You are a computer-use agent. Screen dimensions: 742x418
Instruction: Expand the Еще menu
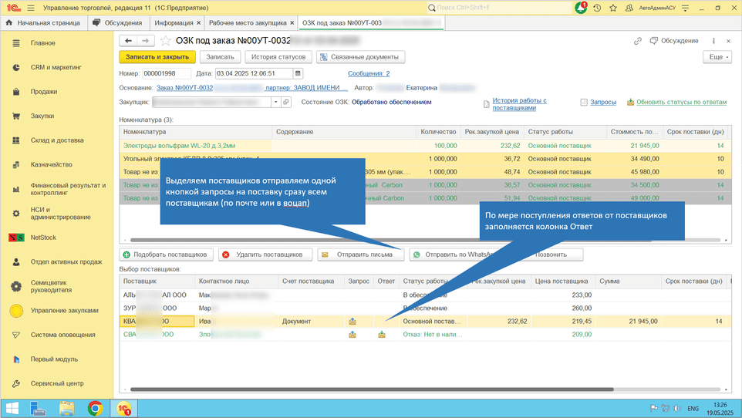(x=717, y=57)
